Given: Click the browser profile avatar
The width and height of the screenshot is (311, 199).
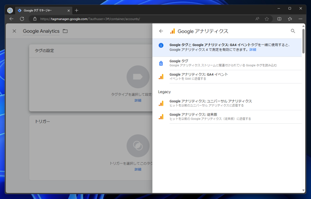Looking at the screenshot, I should [x=10, y=10].
